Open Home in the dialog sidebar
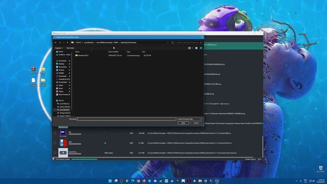The width and height of the screenshot is (327, 184). [61, 52]
